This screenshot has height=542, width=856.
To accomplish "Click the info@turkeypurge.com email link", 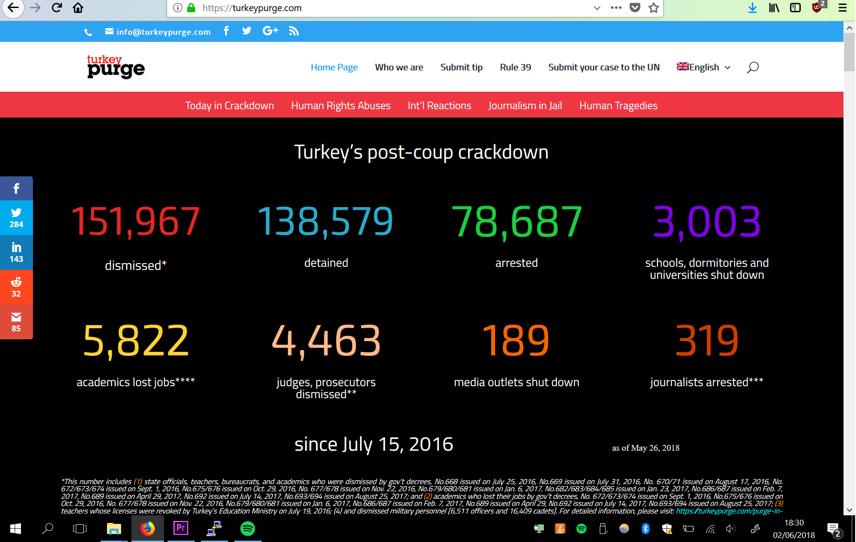I will 163,32.
